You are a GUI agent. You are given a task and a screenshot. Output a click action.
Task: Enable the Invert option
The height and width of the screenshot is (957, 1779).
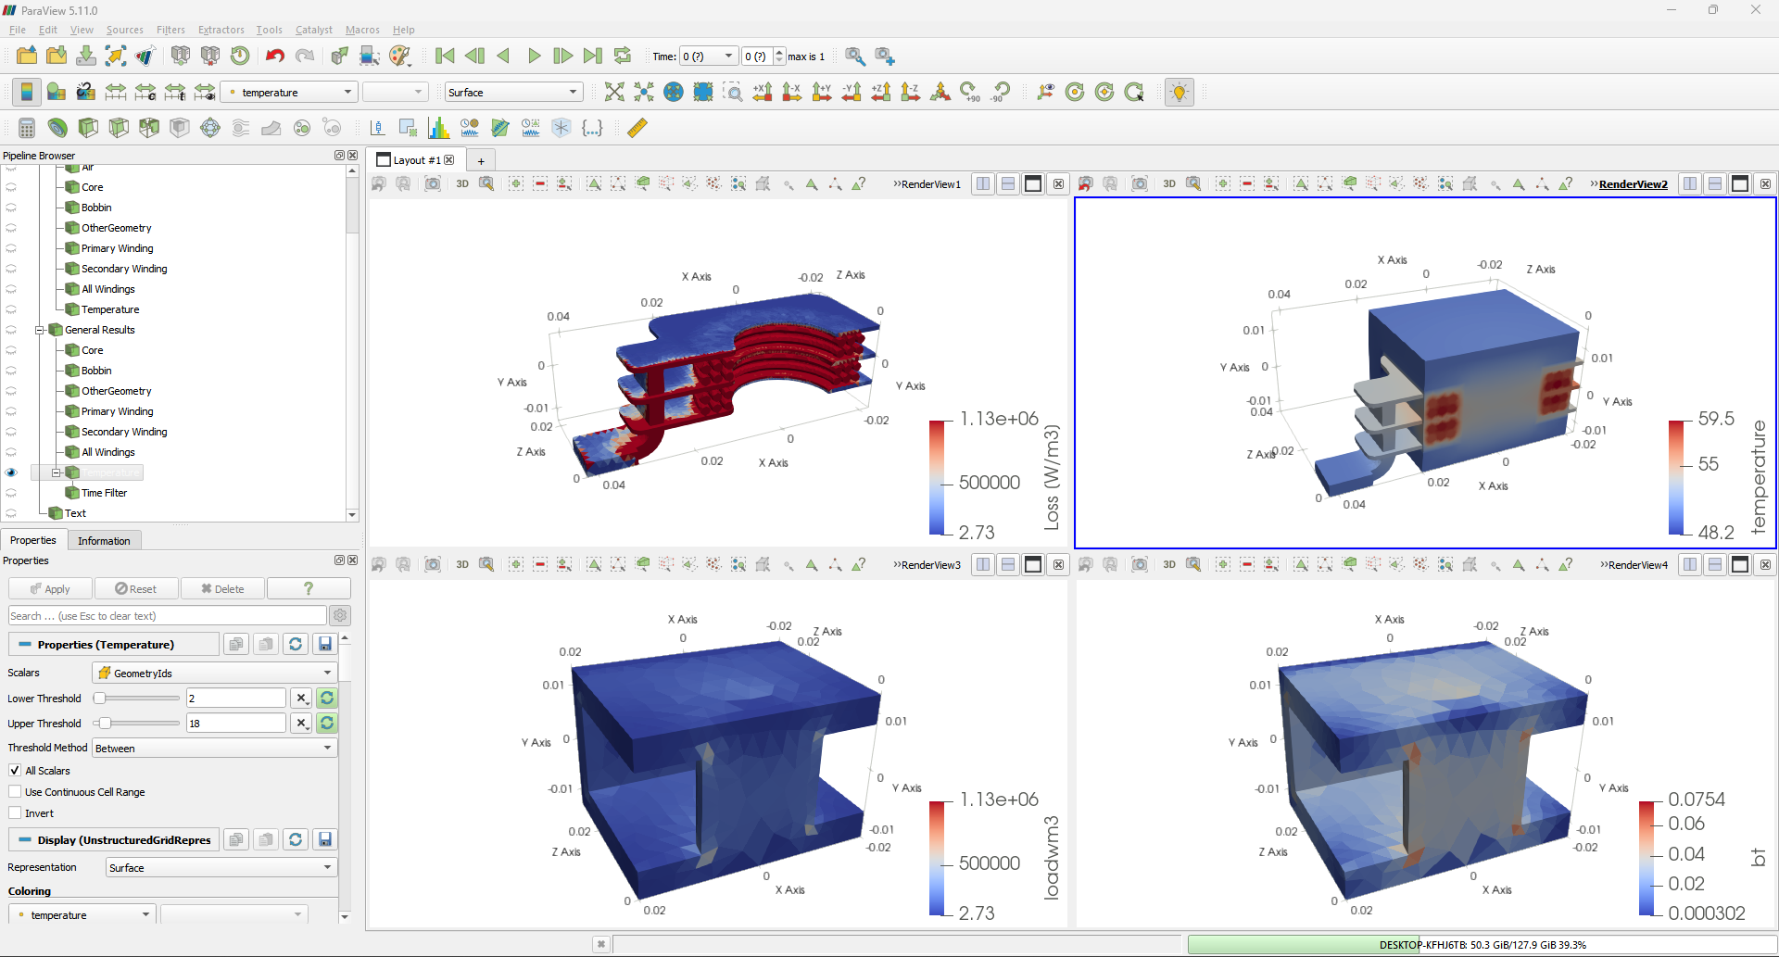coord(15,812)
